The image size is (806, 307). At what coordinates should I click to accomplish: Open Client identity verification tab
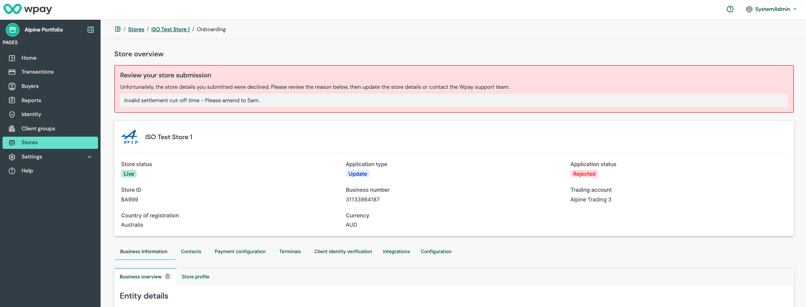click(x=343, y=251)
